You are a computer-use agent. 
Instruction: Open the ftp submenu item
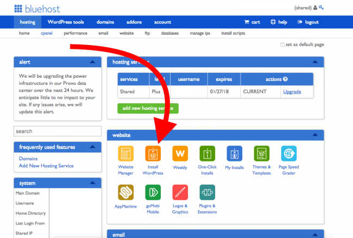tap(147, 33)
